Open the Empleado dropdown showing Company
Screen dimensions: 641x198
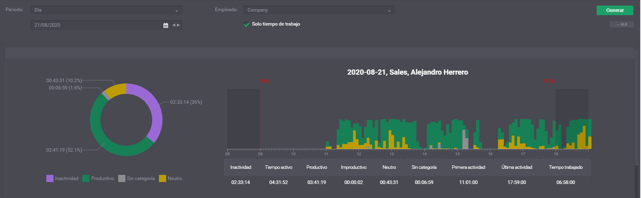coord(319,10)
